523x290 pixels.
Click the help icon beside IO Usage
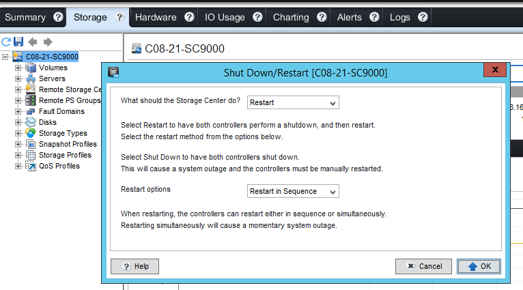(x=257, y=17)
